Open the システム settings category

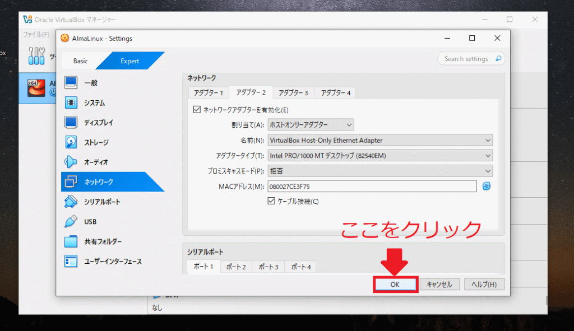coord(112,103)
